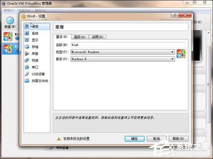Open the 系统 System settings icon
The width and height of the screenshot is (213, 159).
click(x=27, y=33)
